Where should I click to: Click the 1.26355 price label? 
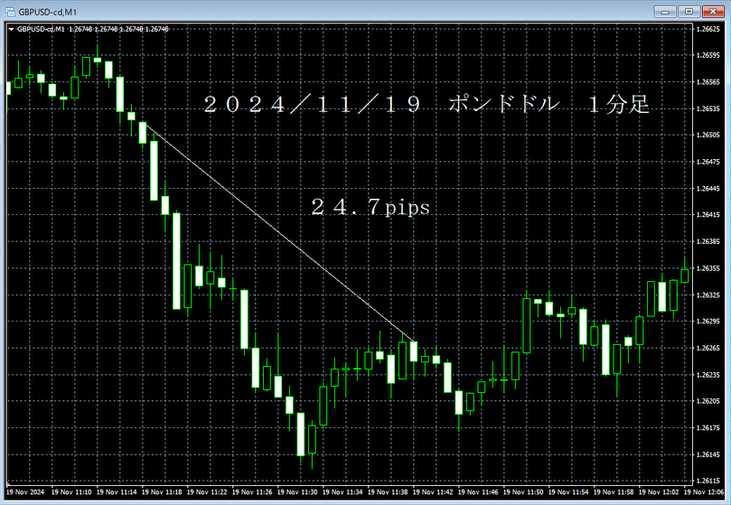pos(708,268)
